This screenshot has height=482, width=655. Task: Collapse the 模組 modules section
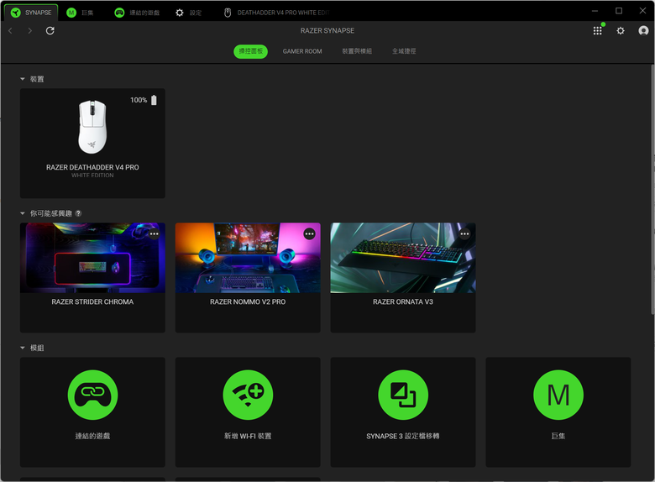[x=23, y=348]
